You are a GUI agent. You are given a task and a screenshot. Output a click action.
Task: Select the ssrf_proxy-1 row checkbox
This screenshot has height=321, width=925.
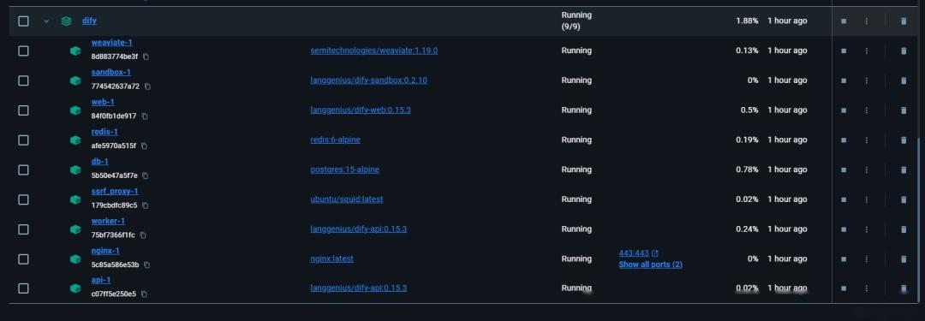click(x=23, y=199)
